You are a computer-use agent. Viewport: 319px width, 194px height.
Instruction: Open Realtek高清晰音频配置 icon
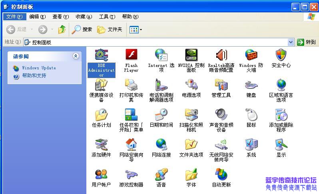221,55
